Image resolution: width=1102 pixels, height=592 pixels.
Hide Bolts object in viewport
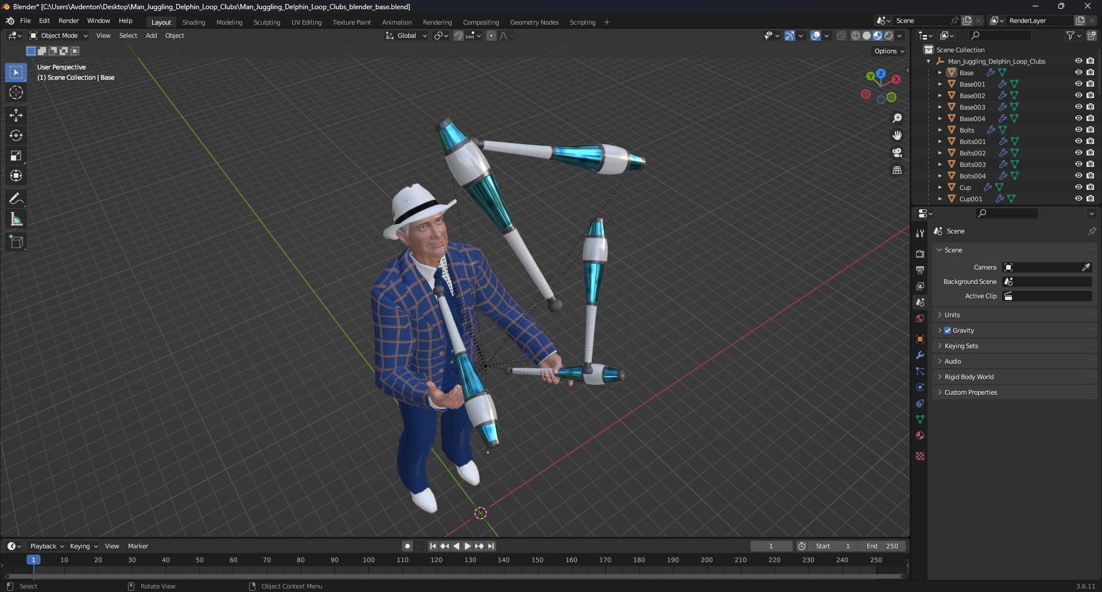[1078, 130]
